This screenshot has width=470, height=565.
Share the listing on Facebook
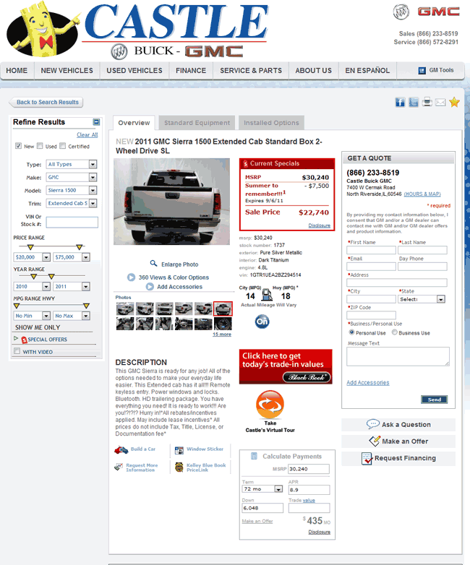[400, 103]
